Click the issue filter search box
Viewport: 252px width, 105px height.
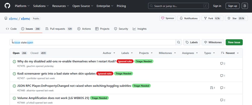coord(93,42)
